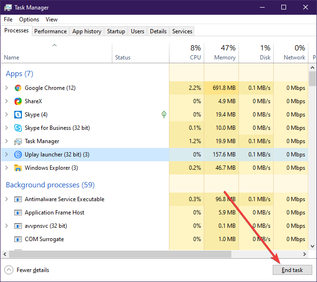Click the Task Manager process row icon
This screenshot has width=317, height=282.
pos(18,141)
